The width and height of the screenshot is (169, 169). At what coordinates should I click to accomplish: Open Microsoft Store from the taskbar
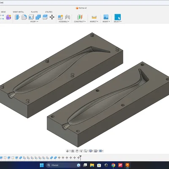99,165
